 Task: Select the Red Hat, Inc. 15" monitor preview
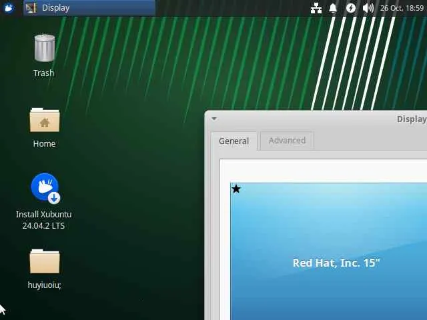pos(328,251)
